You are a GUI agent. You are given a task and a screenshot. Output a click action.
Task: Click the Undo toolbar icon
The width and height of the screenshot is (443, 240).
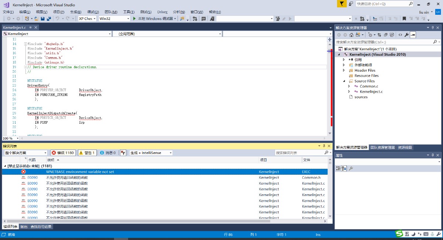[57, 18]
